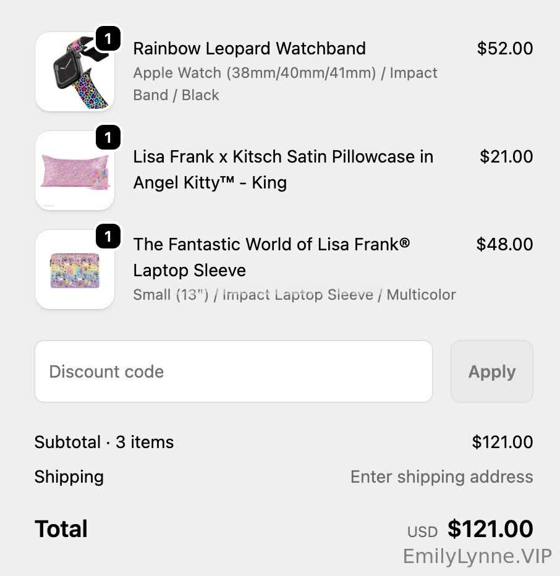Click the USD currency label beside the total

coord(422,532)
